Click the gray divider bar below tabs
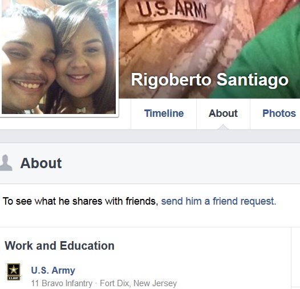Screen dimensions: 300x289 click(150, 136)
